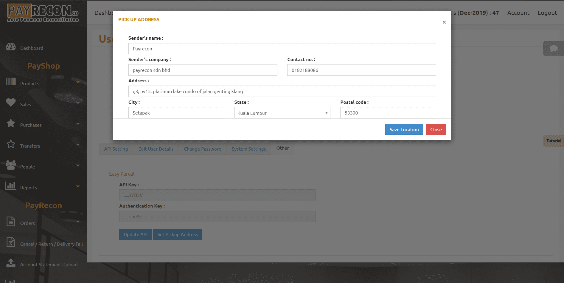Click the People group icon
The width and height of the screenshot is (564, 283).
(11, 165)
